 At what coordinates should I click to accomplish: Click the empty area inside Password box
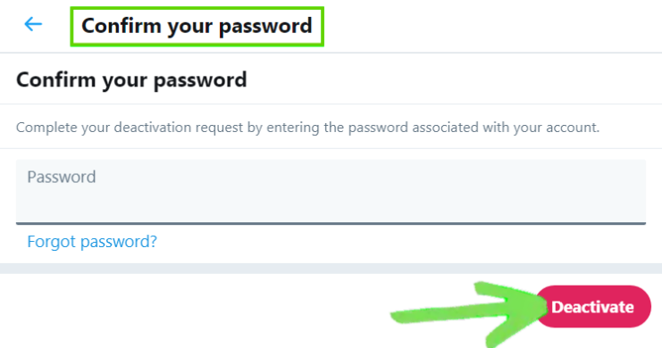click(331, 203)
